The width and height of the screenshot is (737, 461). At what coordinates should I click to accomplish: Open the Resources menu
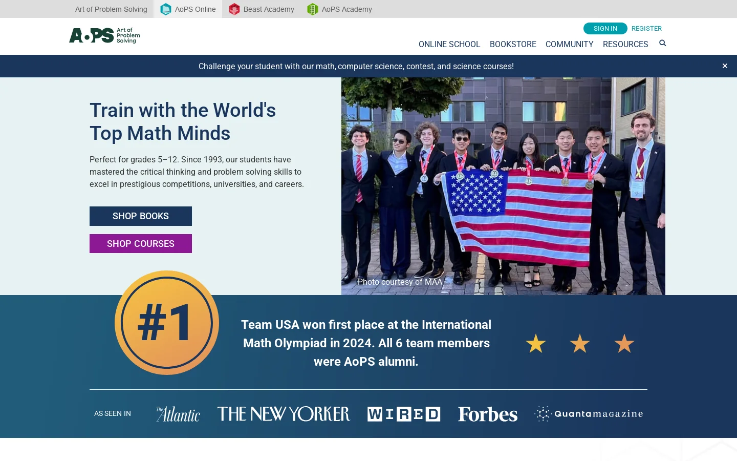point(625,45)
